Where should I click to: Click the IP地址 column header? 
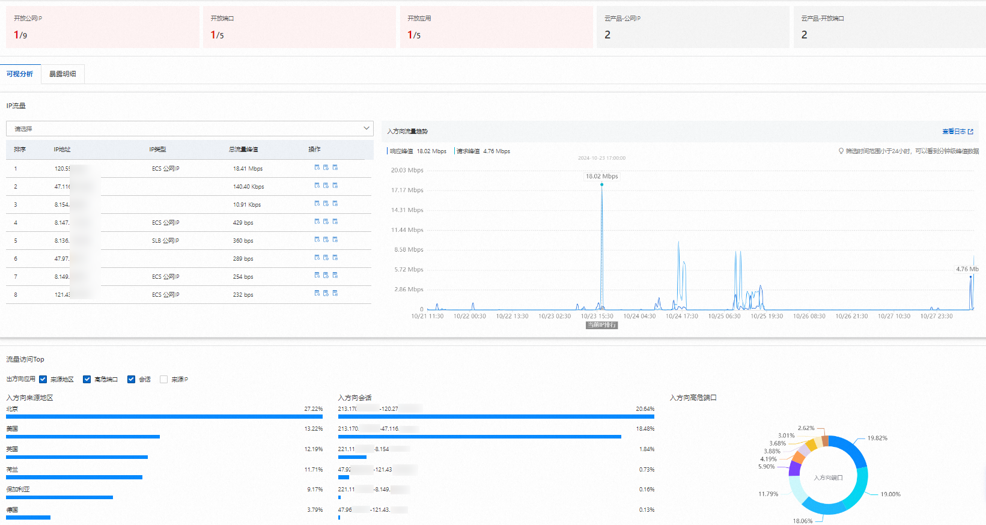62,150
